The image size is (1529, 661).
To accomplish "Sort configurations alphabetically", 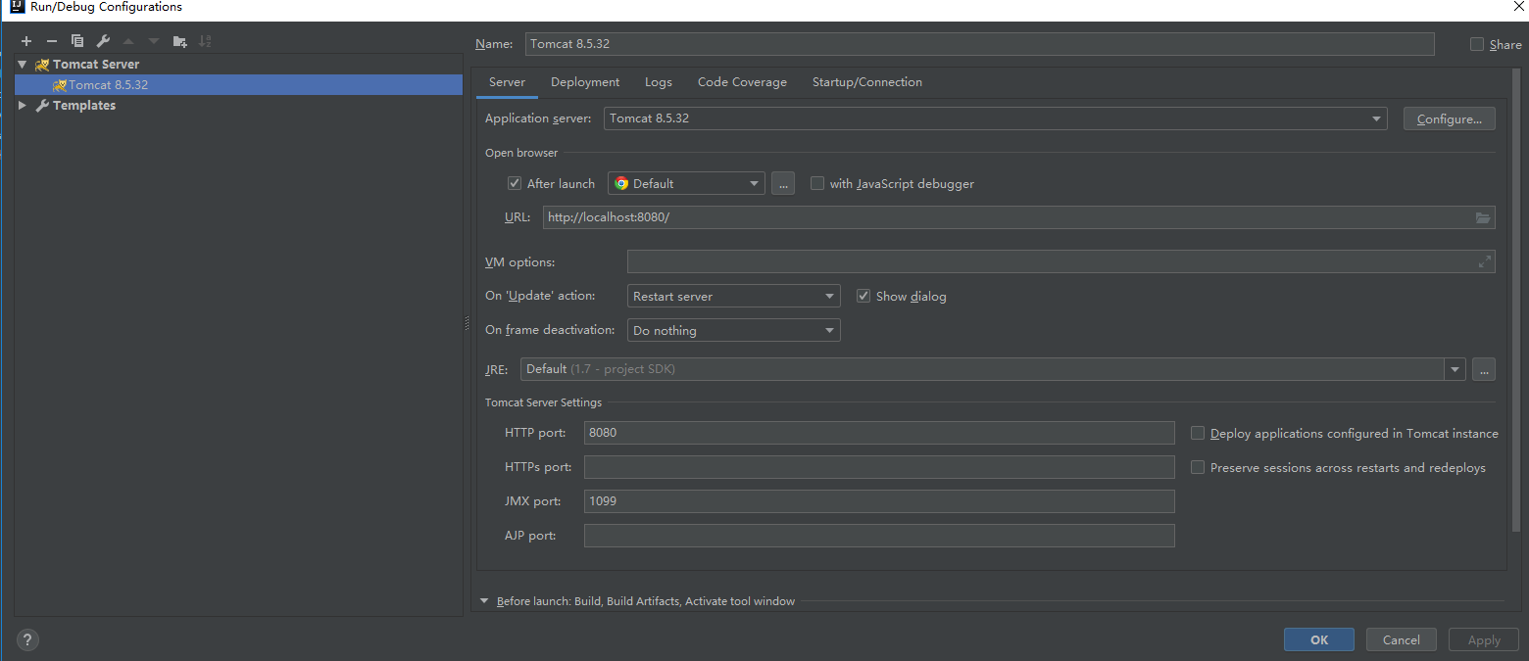I will coord(205,41).
